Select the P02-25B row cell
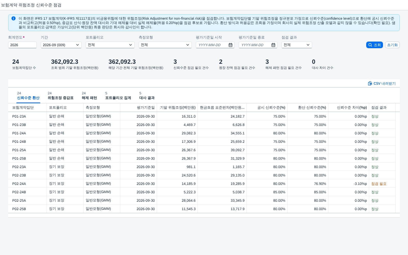The width and height of the screenshot is (408, 255). (28, 209)
